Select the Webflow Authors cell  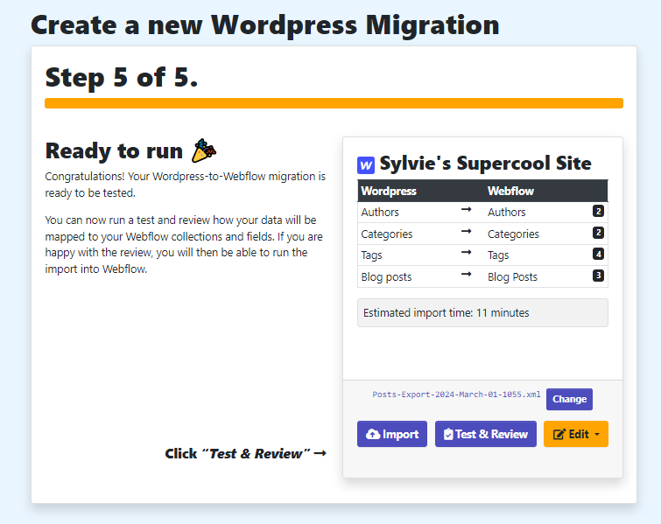(x=506, y=212)
